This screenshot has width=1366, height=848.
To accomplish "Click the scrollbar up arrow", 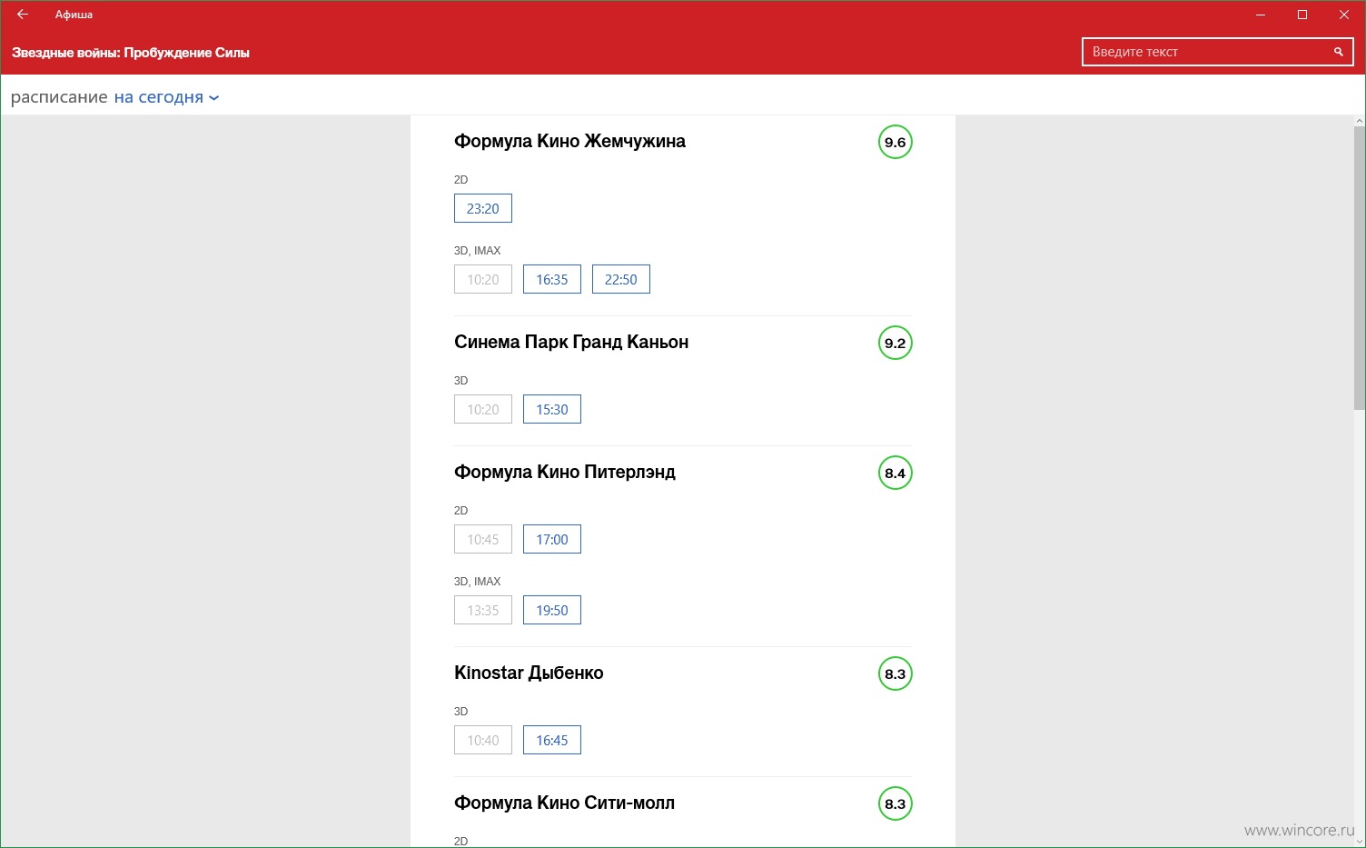I will tap(1360, 121).
